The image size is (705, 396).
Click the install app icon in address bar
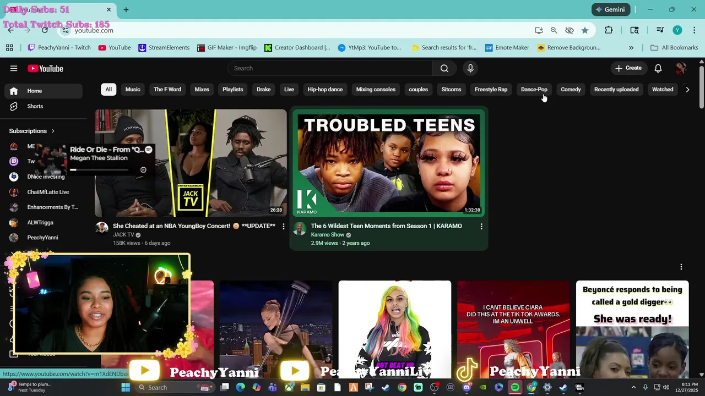click(x=539, y=30)
